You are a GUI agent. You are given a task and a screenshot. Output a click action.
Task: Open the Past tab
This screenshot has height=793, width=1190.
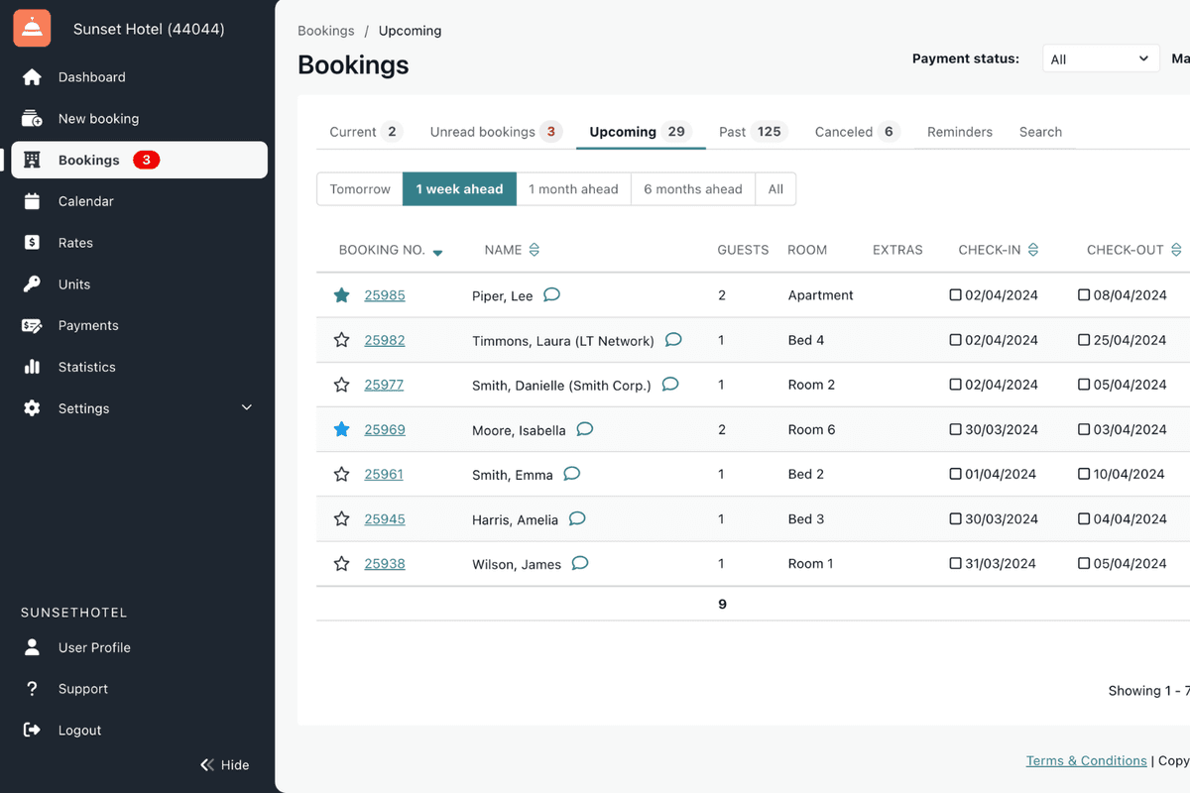[x=754, y=132]
